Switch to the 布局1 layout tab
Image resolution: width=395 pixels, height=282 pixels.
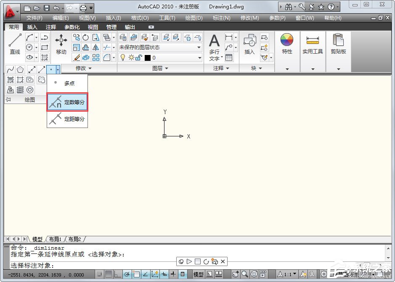coord(56,239)
